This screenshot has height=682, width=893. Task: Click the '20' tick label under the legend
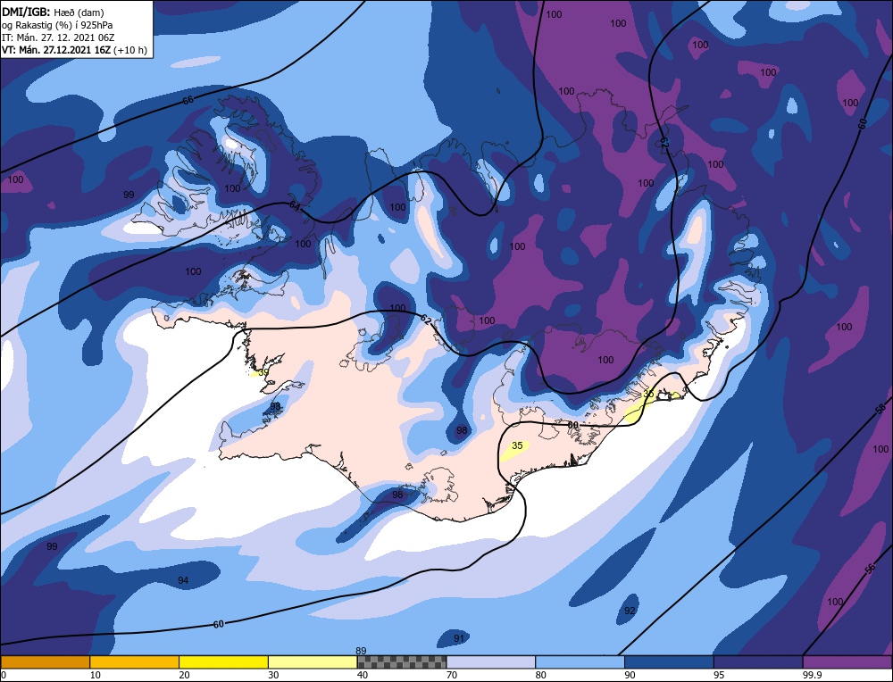point(184,675)
